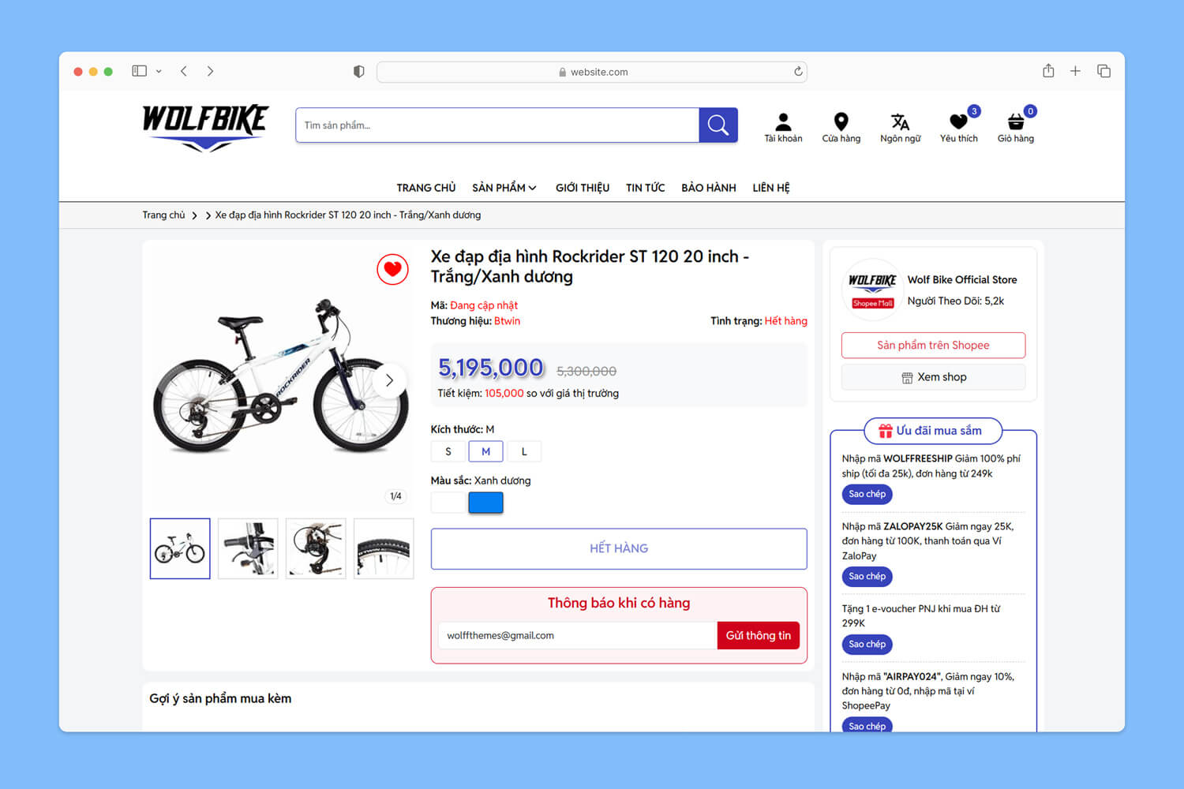This screenshot has height=789, width=1184.
Task: Expand the SẢN PHẨM dropdown menu
Action: coord(504,188)
